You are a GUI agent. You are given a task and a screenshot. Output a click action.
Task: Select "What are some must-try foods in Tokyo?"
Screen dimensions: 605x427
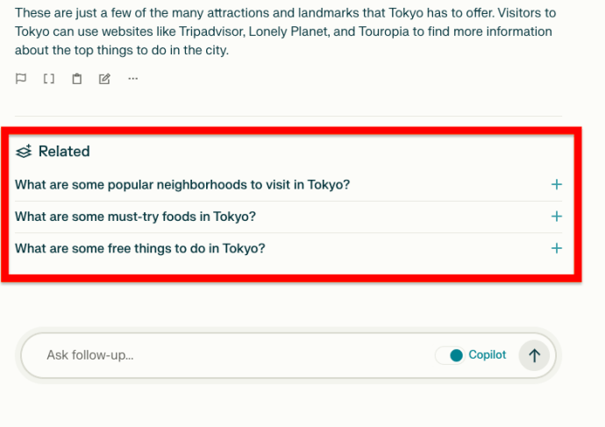tap(135, 217)
